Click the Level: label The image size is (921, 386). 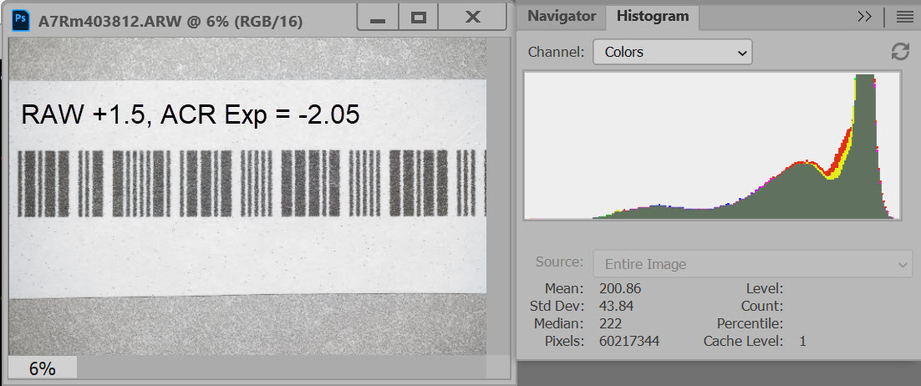765,288
